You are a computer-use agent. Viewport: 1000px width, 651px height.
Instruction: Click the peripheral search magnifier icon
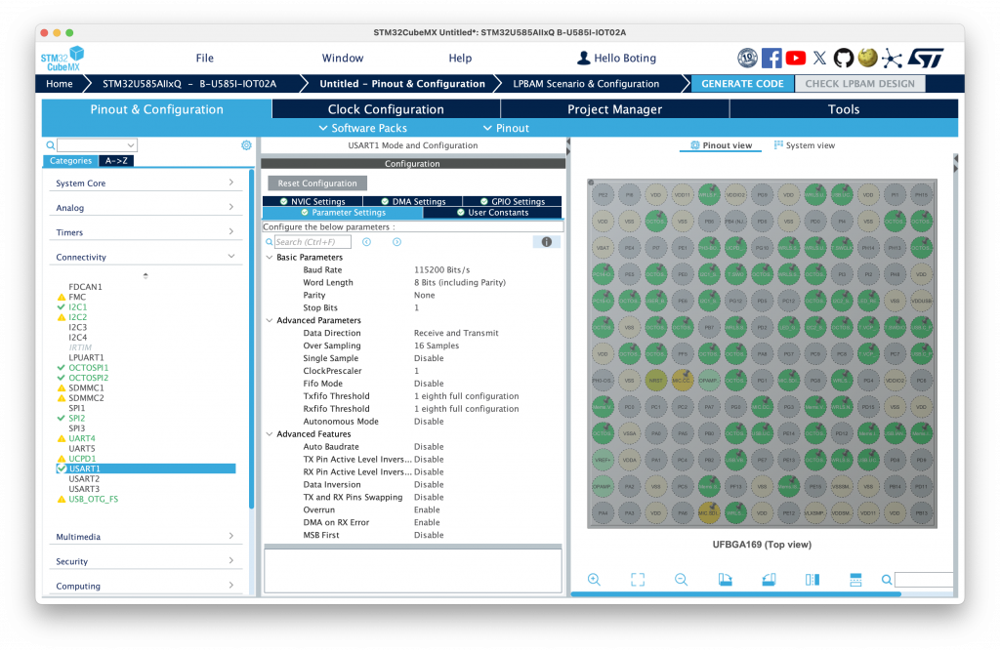point(51,145)
